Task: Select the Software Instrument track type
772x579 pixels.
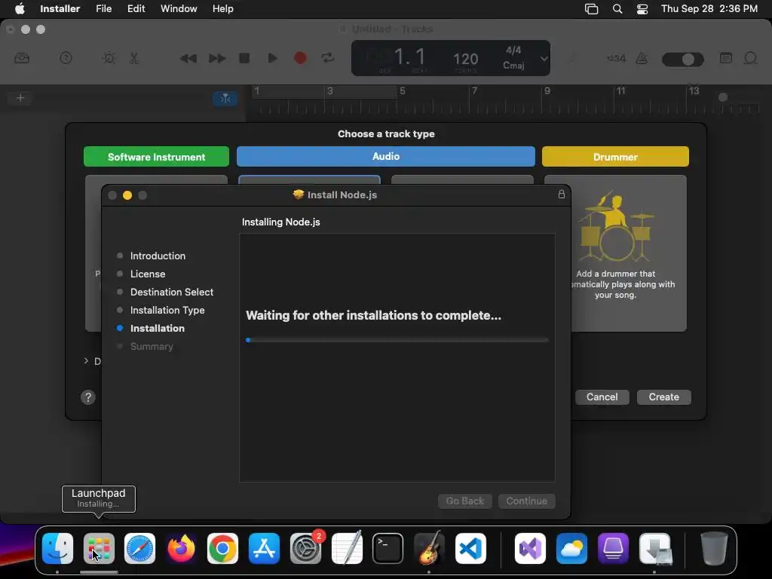Action: (156, 157)
